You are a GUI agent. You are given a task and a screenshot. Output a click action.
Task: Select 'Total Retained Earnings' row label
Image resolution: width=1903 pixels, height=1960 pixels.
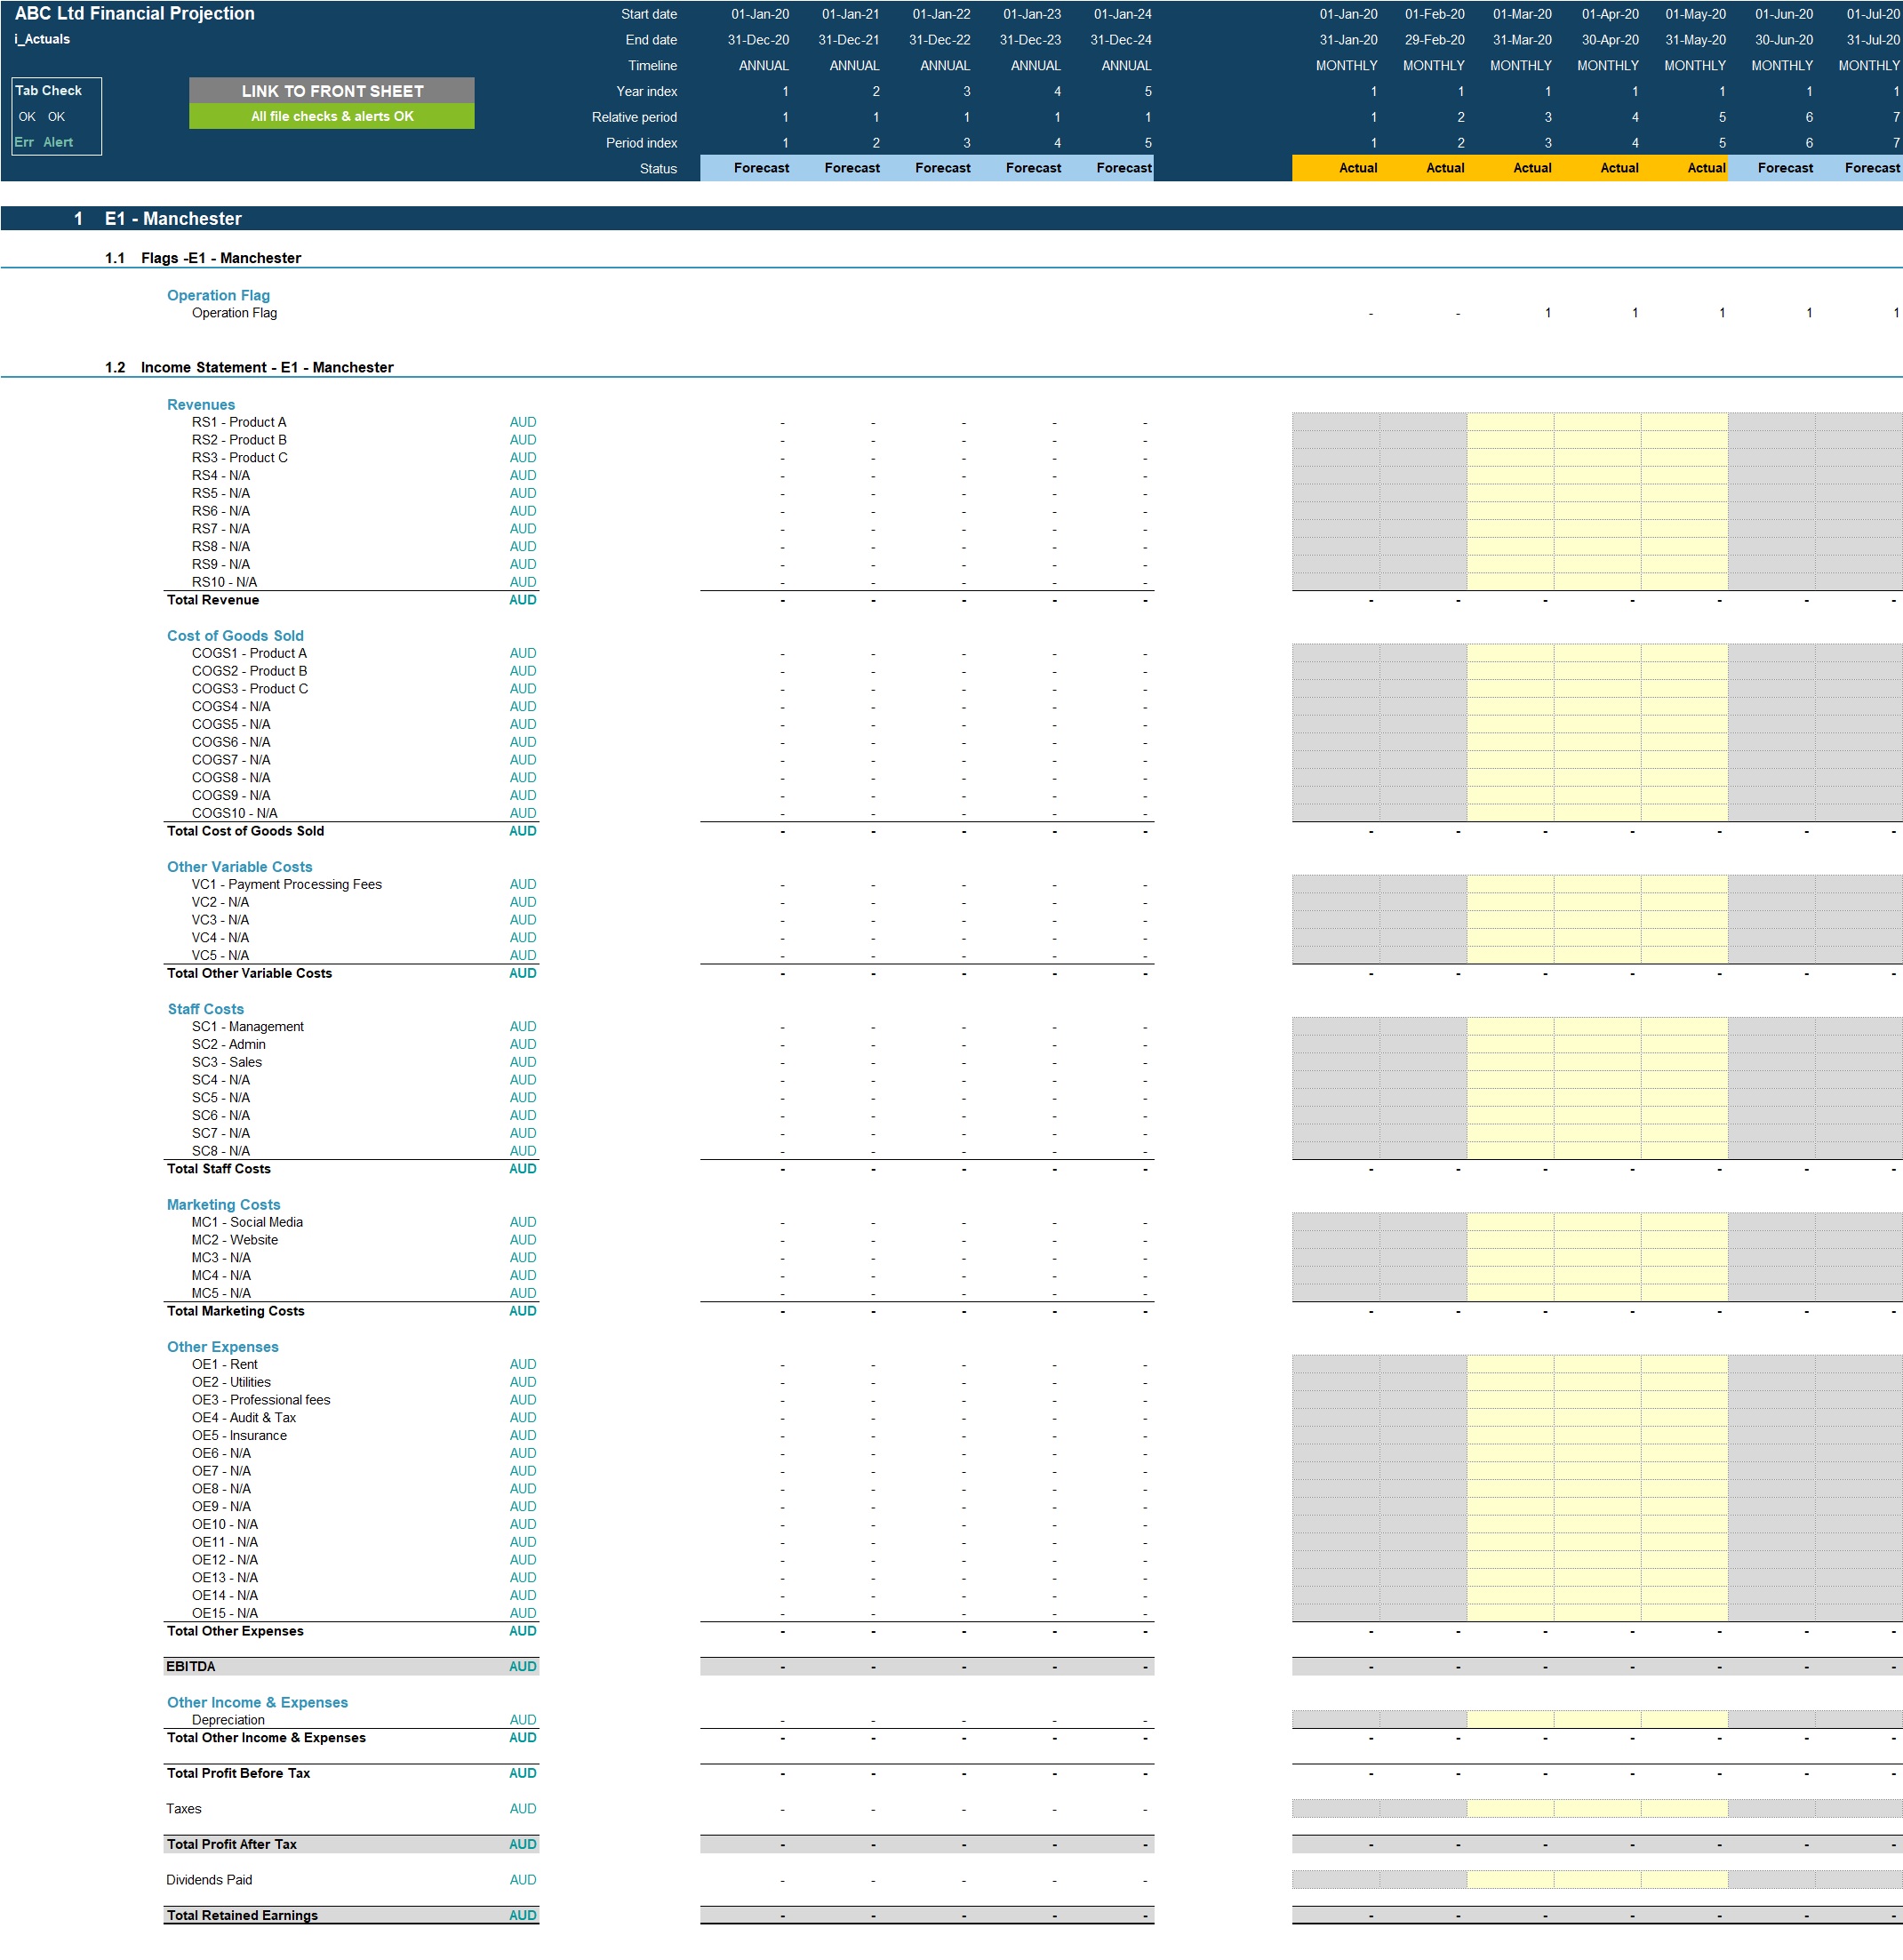coord(242,1915)
